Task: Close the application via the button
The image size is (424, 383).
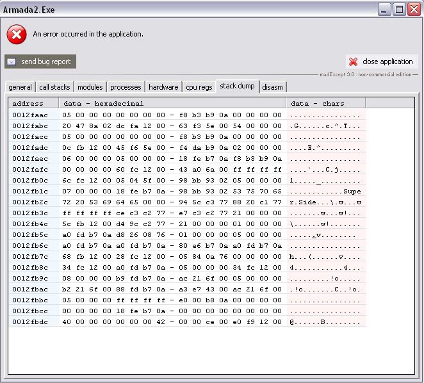Action: (x=382, y=61)
